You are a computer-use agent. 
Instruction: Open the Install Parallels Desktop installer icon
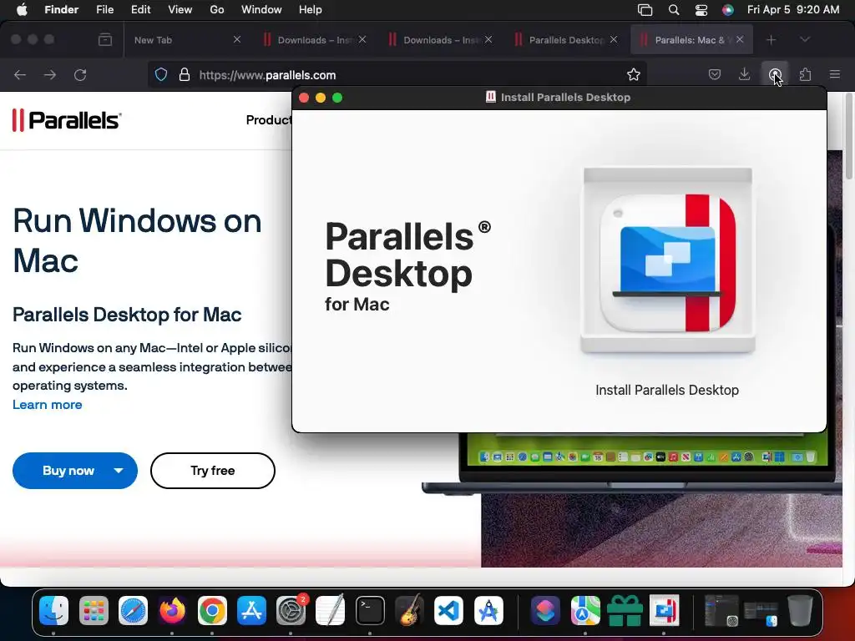pos(667,261)
